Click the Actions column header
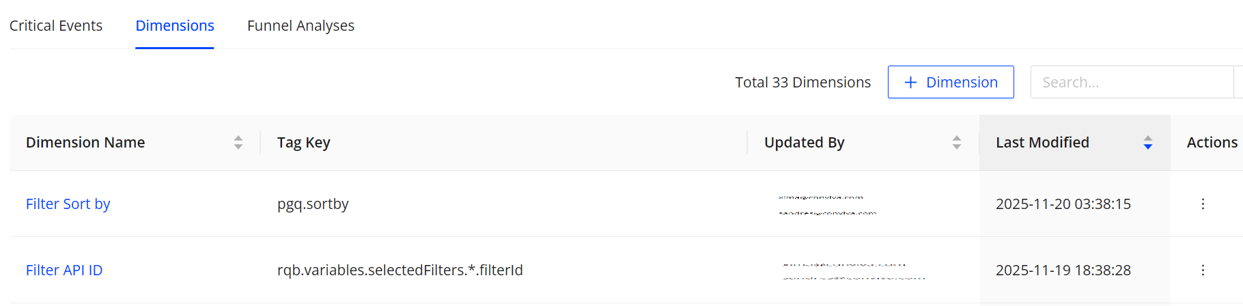The width and height of the screenshot is (1243, 306). point(1212,142)
